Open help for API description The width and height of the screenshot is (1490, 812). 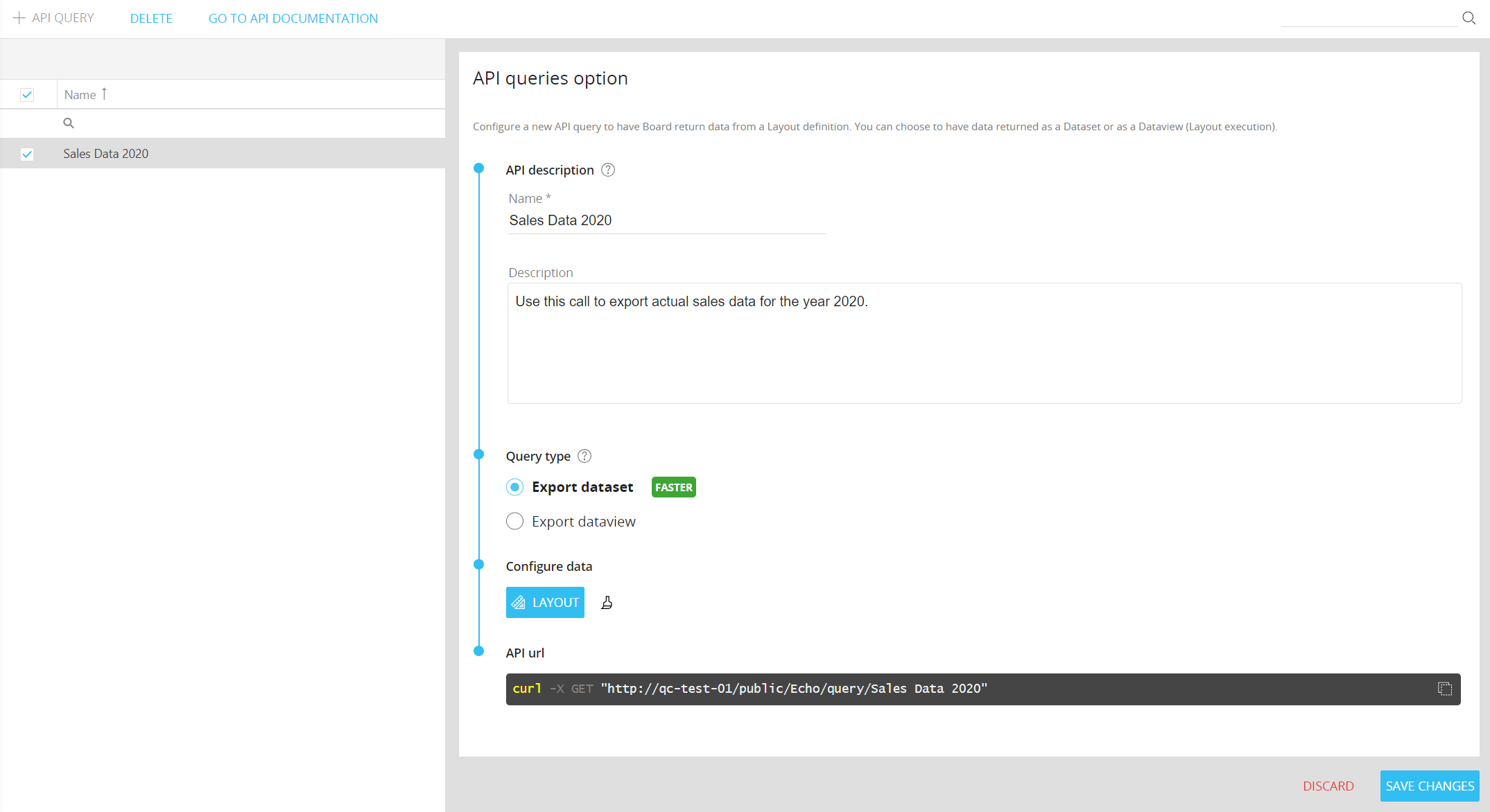pyautogui.click(x=608, y=170)
